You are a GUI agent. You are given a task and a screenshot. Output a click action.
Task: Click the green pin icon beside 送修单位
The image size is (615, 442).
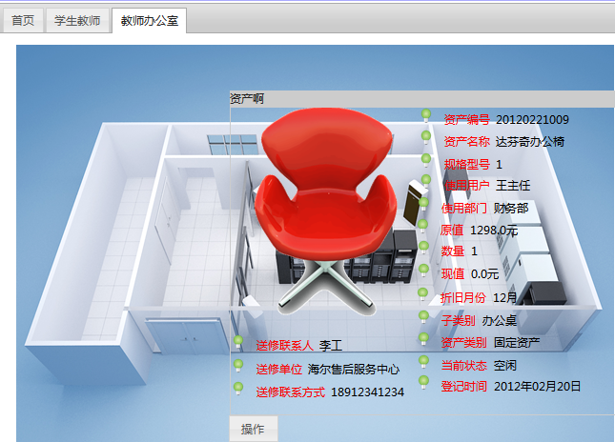(x=238, y=364)
